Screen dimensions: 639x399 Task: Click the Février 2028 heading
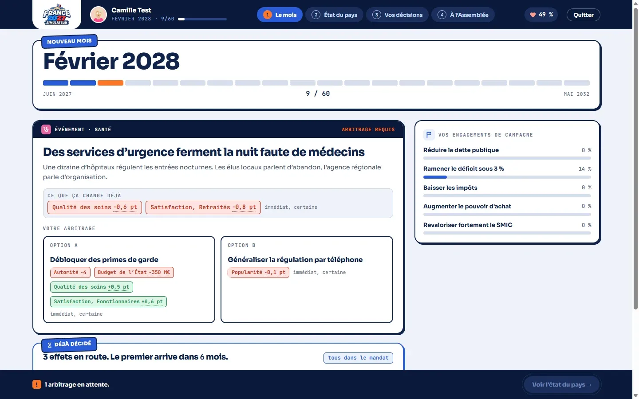click(111, 61)
